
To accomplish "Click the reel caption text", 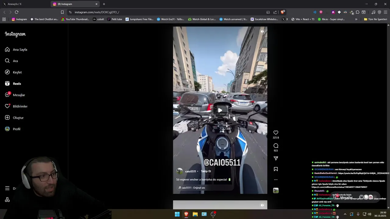I will (204, 179).
